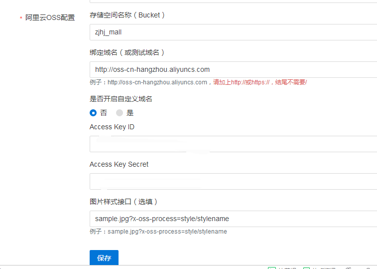
Task: Select the 否 radio button
Action: click(93, 113)
